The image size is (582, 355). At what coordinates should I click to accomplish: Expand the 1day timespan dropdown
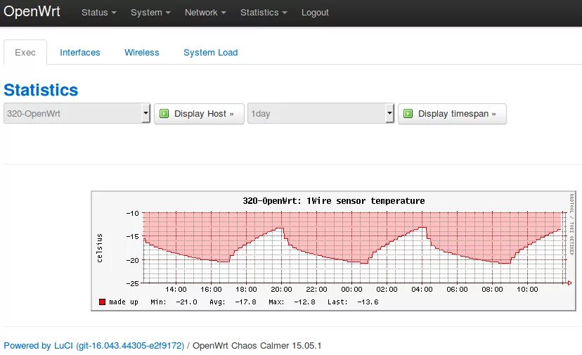[x=321, y=113]
